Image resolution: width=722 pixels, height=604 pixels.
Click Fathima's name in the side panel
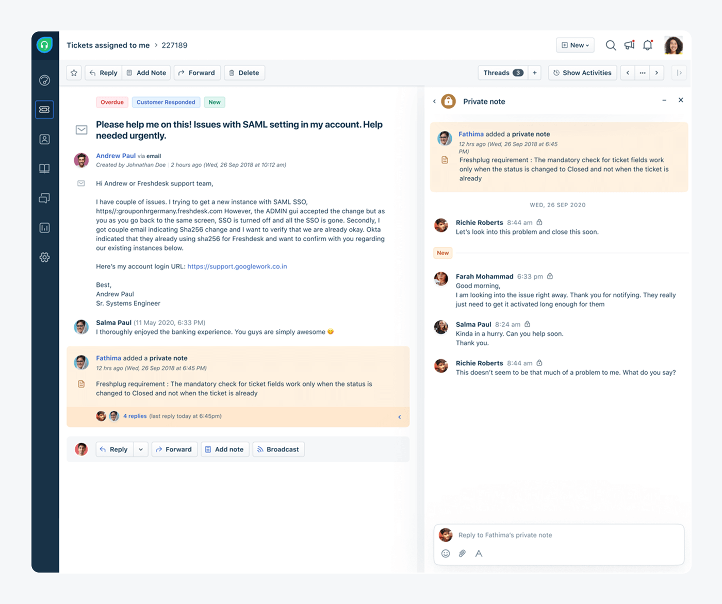click(x=471, y=134)
